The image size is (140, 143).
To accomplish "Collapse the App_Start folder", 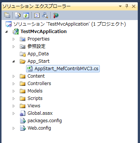I will (x=13, y=61).
